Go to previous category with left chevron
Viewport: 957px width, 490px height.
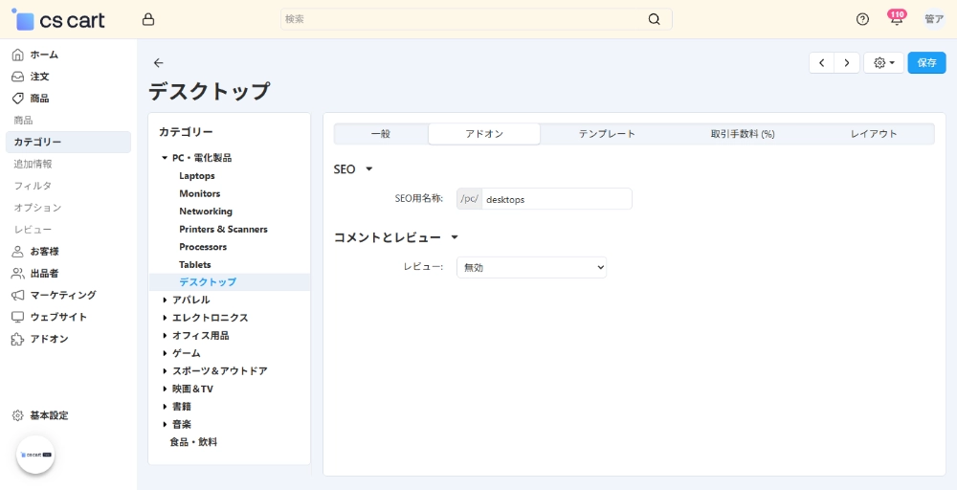[821, 63]
